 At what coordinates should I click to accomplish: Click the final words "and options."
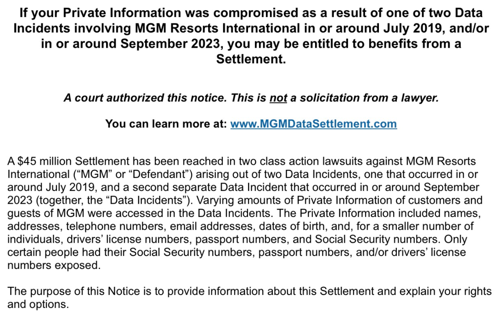point(38,305)
